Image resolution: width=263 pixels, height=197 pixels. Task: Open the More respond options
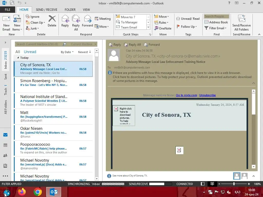pos(102,26)
